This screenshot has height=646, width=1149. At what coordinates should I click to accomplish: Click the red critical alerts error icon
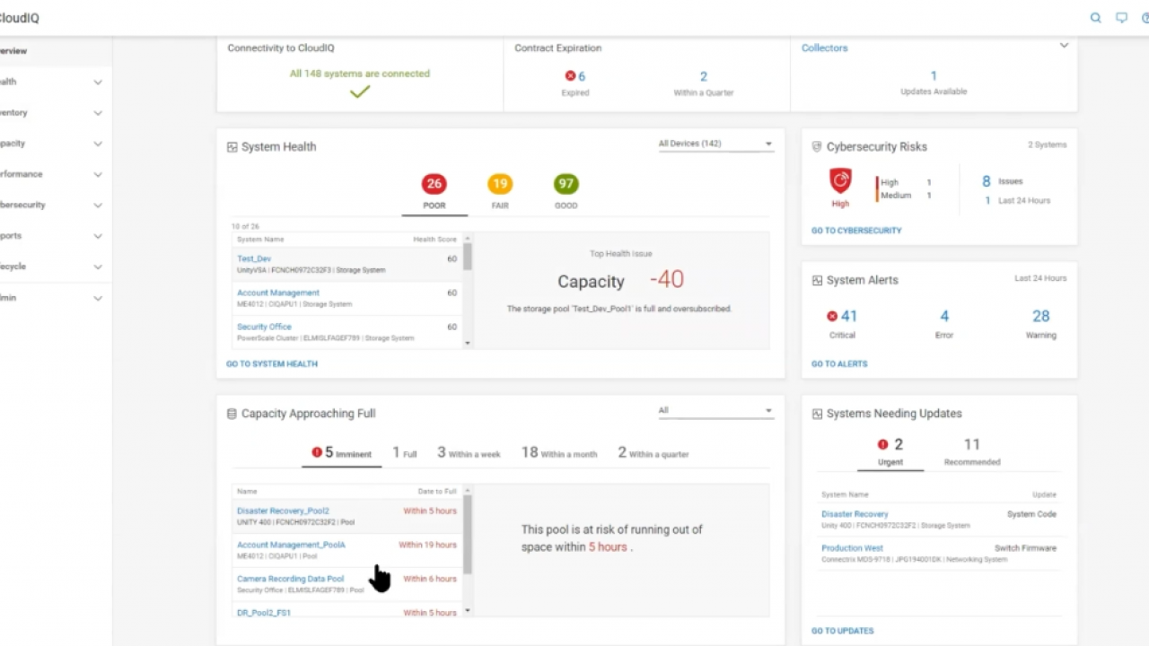[x=832, y=316]
